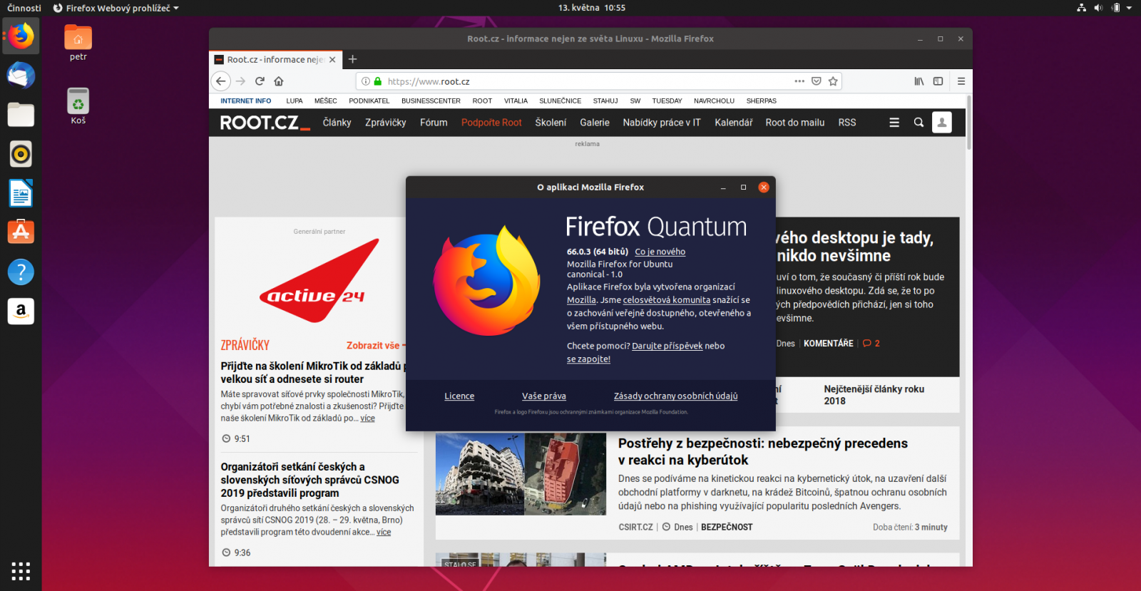The image size is (1141, 591).
Task: Launch Rhythmbox music player from dock
Action: click(21, 153)
